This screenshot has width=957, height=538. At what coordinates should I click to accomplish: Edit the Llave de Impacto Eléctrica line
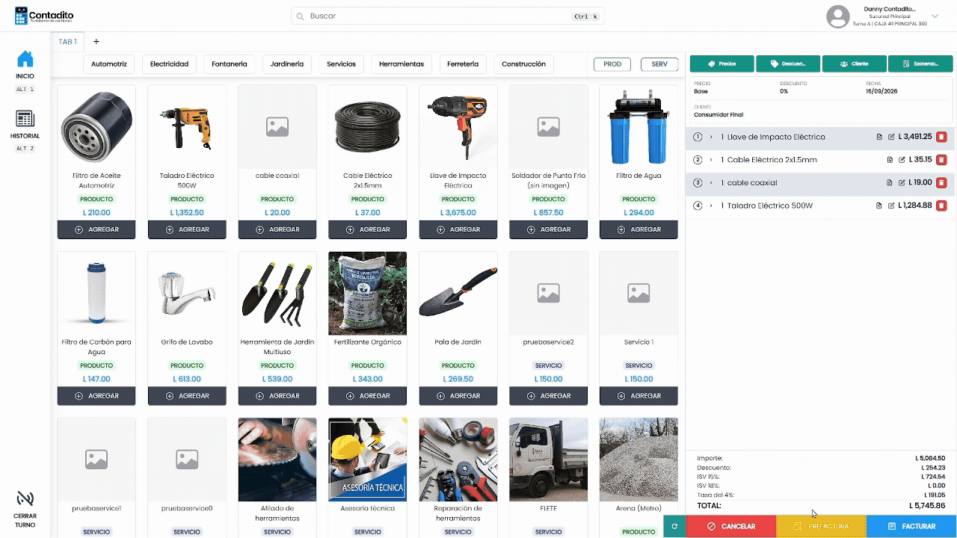pyautogui.click(x=891, y=137)
